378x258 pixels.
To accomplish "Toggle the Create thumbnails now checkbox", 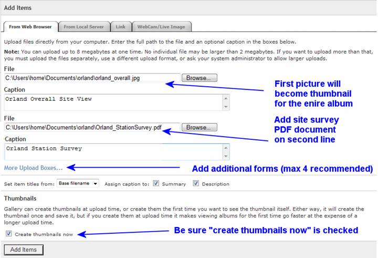I will click(9, 233).
